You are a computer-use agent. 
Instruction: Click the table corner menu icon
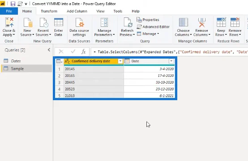point(59,61)
